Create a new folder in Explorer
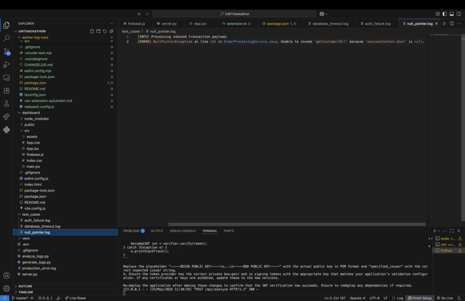This screenshot has width=465, height=301. (98, 31)
